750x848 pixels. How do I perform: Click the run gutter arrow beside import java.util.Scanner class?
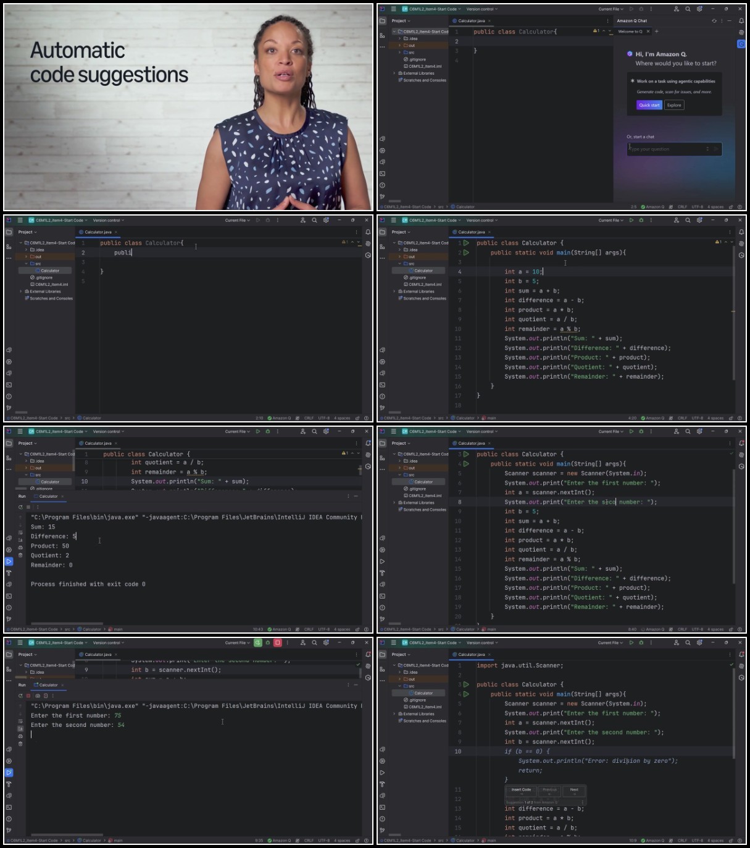click(x=466, y=684)
